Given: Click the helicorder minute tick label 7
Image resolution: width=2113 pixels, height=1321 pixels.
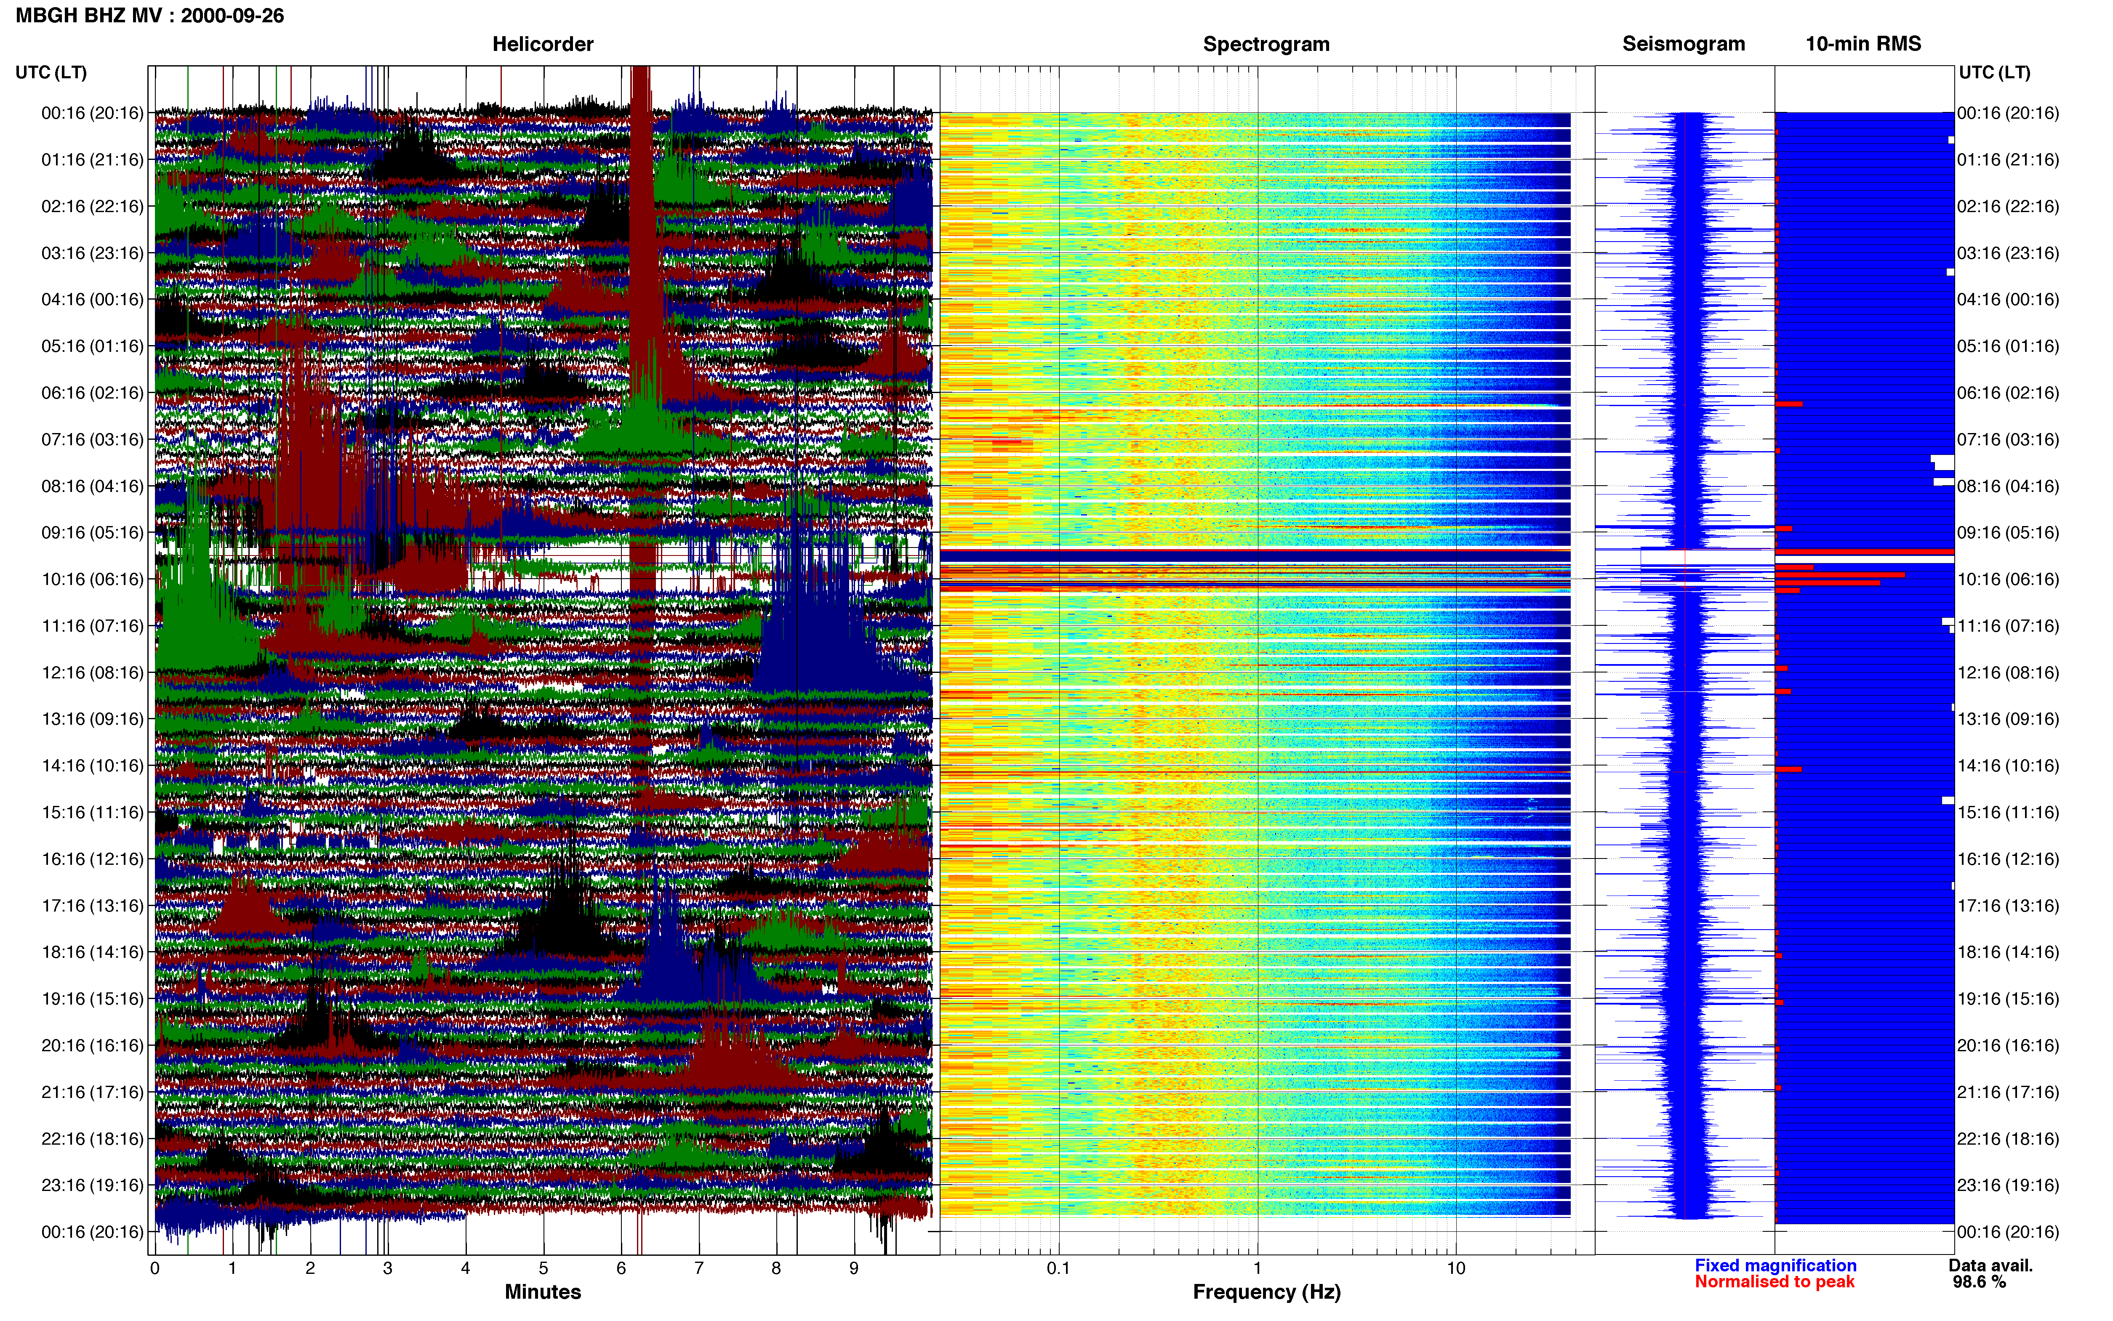Looking at the screenshot, I should tap(699, 1268).
